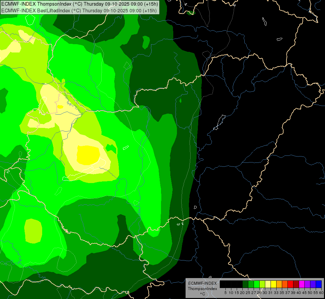Select the blue 55-60 legend swatch

[319, 284]
